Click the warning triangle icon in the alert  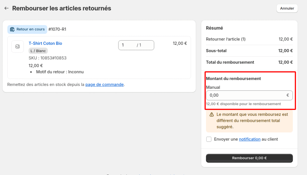(212, 115)
